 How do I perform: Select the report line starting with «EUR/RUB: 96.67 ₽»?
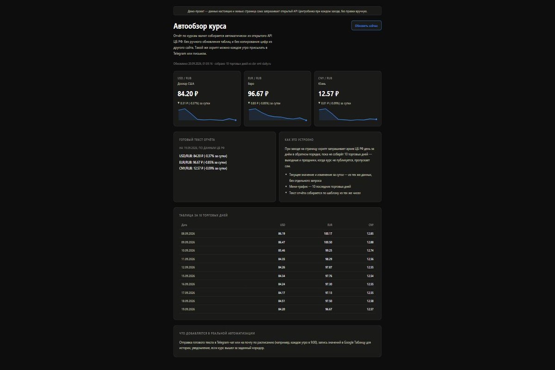203,162
